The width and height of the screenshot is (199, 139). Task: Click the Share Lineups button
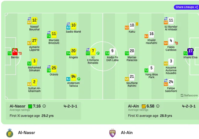coord(186,7)
